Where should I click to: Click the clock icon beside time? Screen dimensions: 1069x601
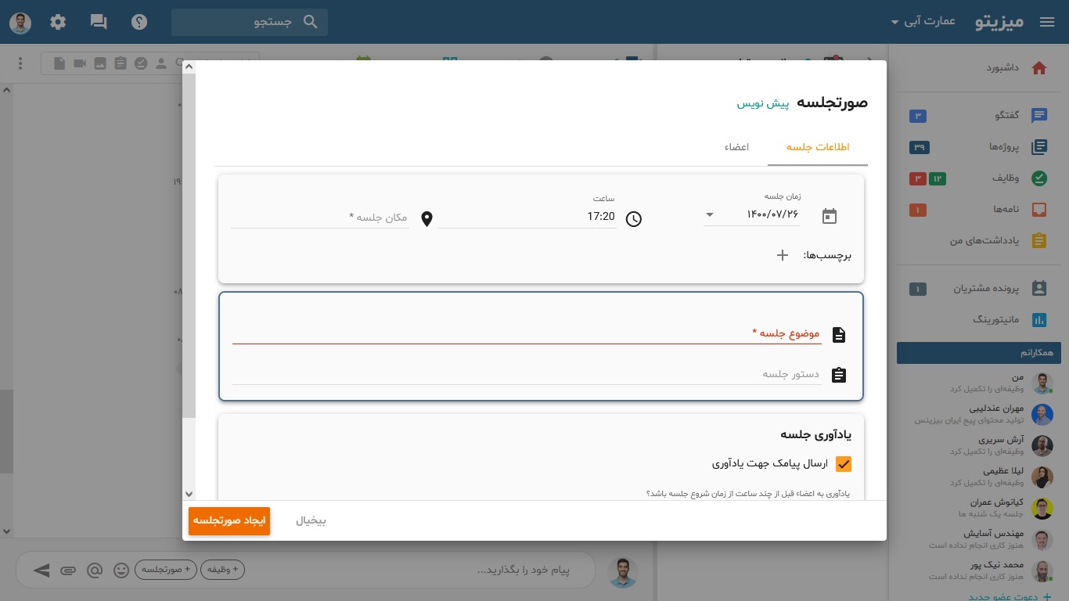[634, 219]
